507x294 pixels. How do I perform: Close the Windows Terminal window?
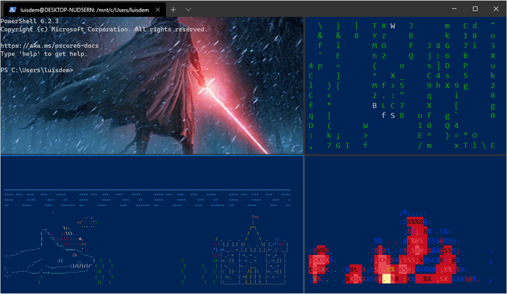[496, 9]
